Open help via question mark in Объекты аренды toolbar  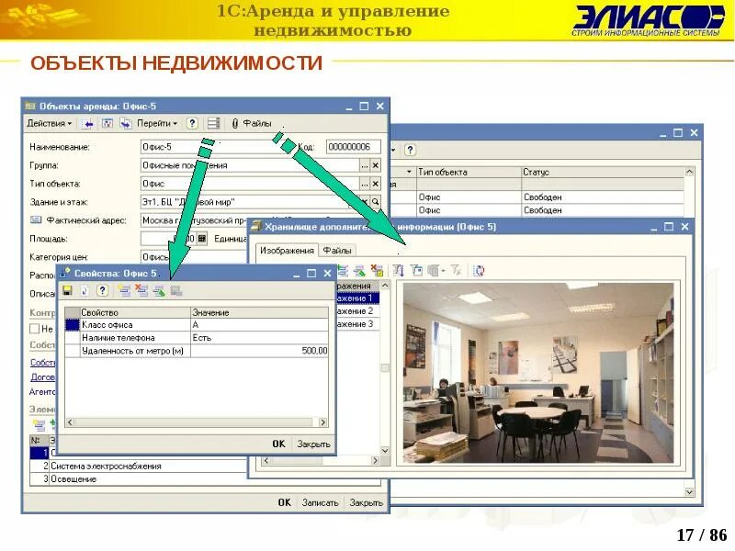click(x=192, y=124)
